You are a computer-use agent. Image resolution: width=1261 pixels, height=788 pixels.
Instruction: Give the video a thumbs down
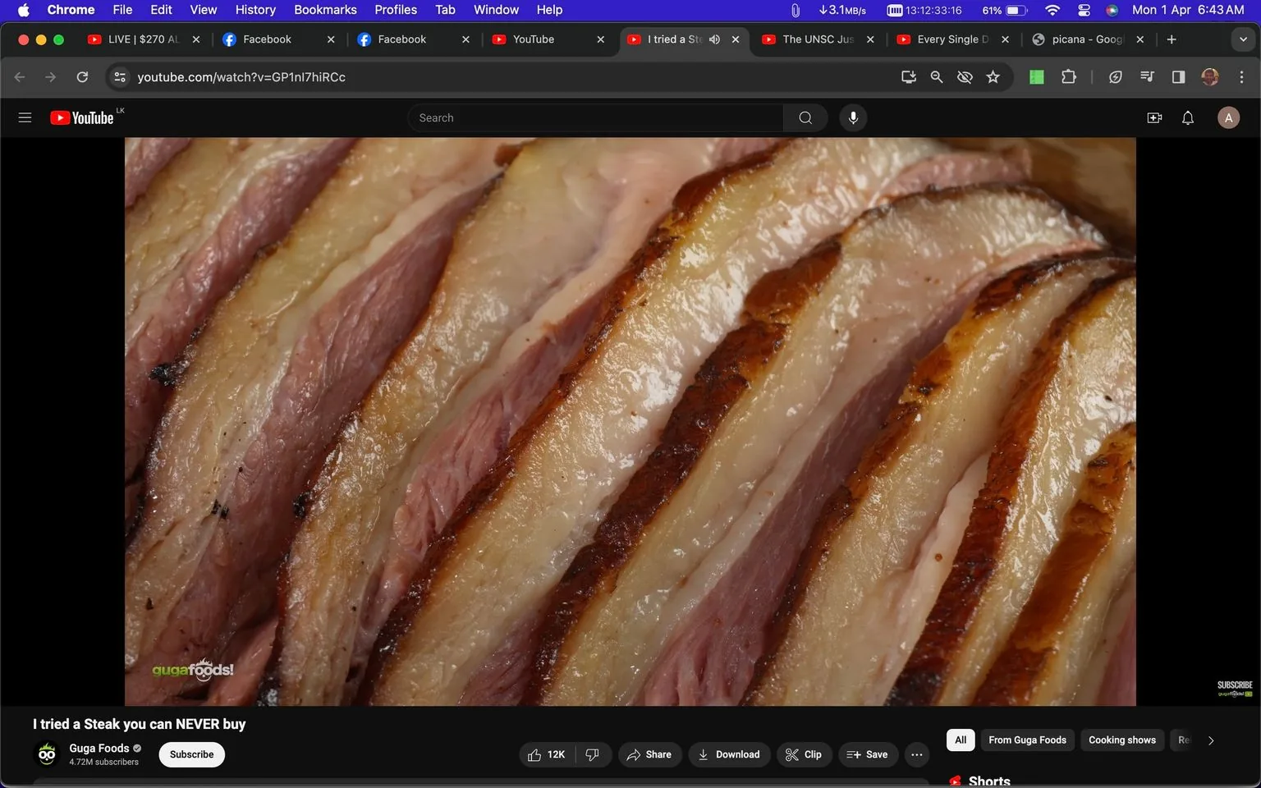point(593,754)
